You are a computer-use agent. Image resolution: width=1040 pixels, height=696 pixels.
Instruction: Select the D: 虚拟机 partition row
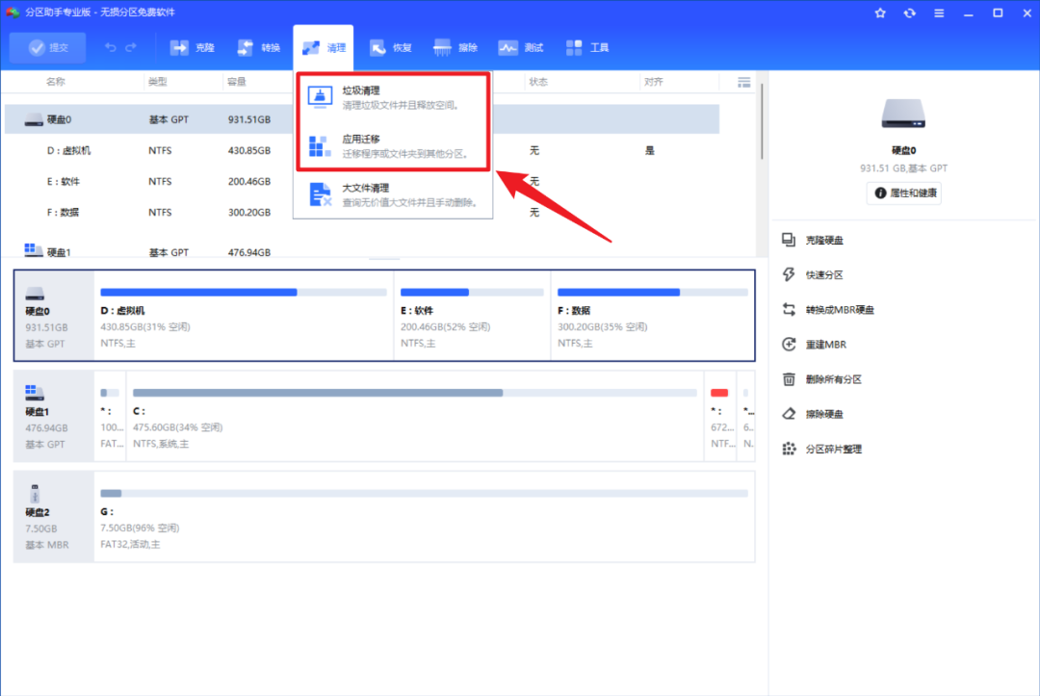point(362,150)
